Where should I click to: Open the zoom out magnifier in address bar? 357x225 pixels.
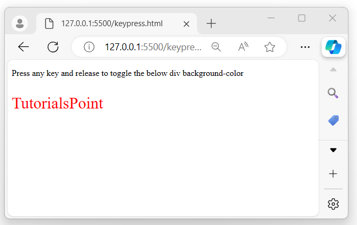click(216, 47)
